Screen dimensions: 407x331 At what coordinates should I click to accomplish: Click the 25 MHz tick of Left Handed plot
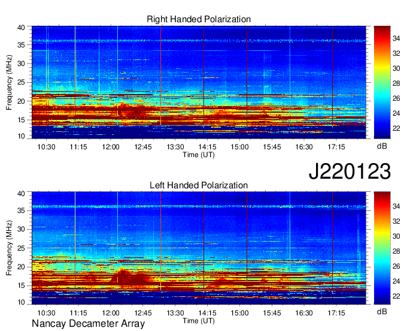click(21, 248)
